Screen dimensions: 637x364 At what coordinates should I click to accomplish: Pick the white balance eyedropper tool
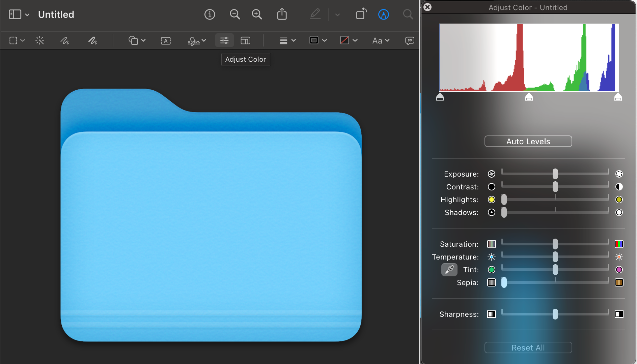click(x=449, y=270)
